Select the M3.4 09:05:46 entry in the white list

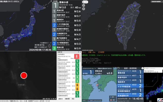click(68, 69)
